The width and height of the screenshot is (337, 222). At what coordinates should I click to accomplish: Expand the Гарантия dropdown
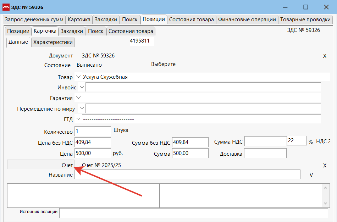[x=78, y=98]
